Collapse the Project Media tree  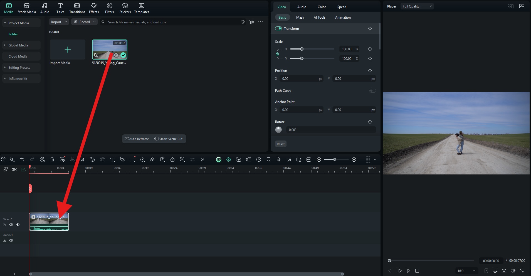pyautogui.click(x=5, y=23)
